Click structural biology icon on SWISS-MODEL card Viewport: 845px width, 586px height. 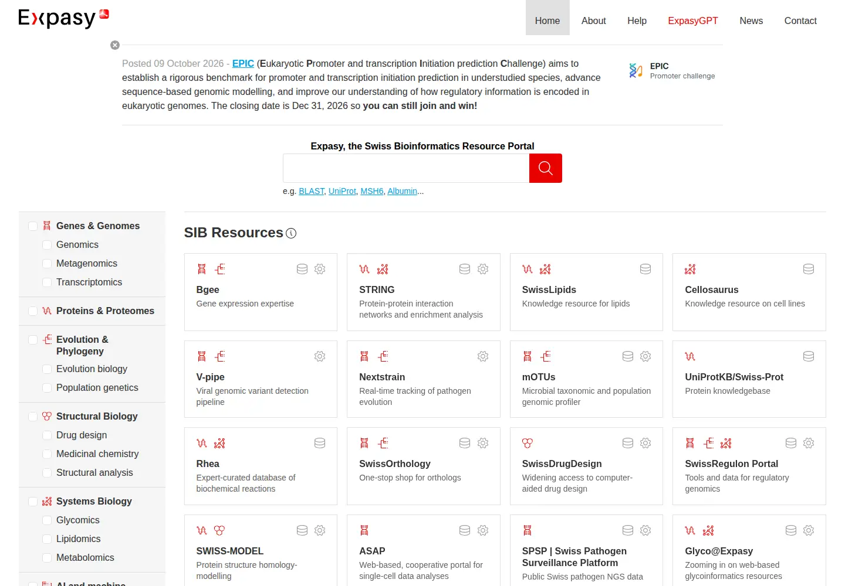point(219,530)
